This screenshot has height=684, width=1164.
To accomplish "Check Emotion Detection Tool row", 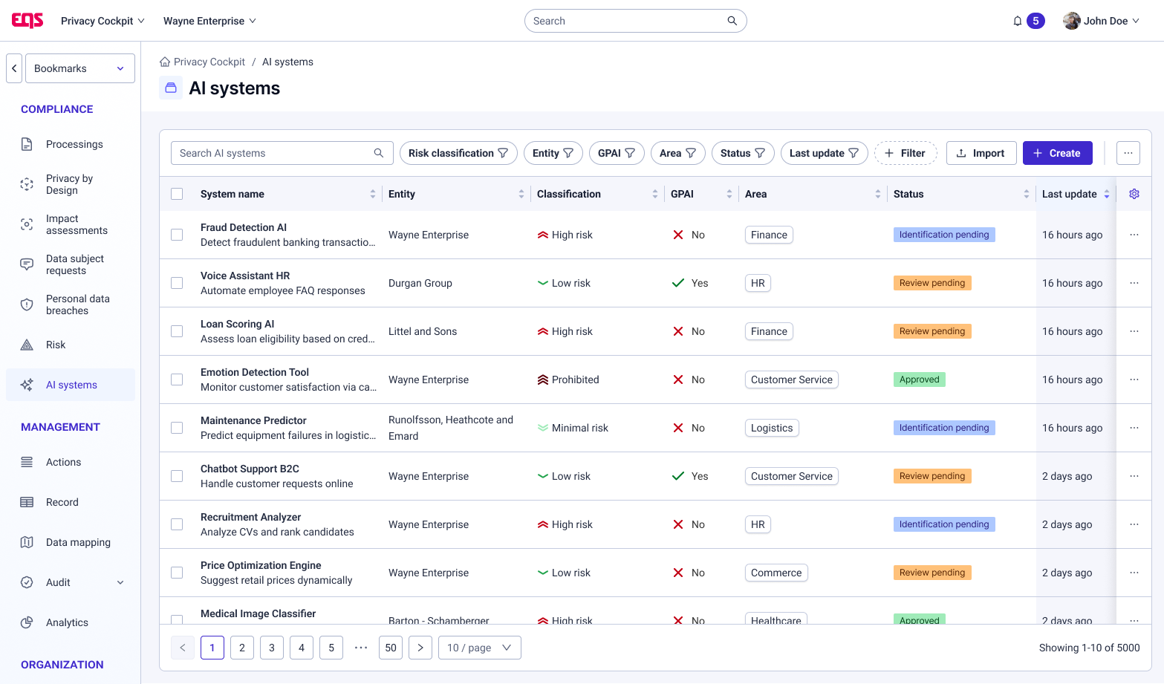I will tap(177, 380).
